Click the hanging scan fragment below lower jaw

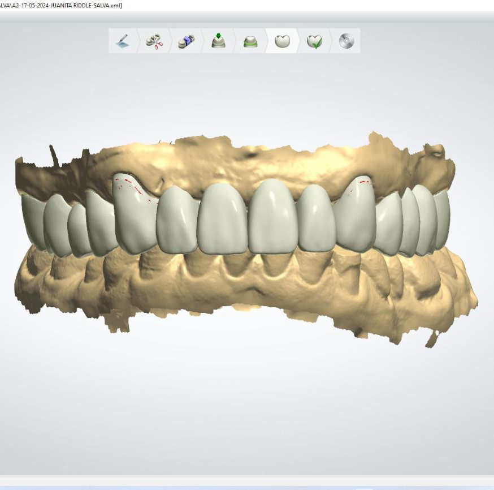point(432,339)
